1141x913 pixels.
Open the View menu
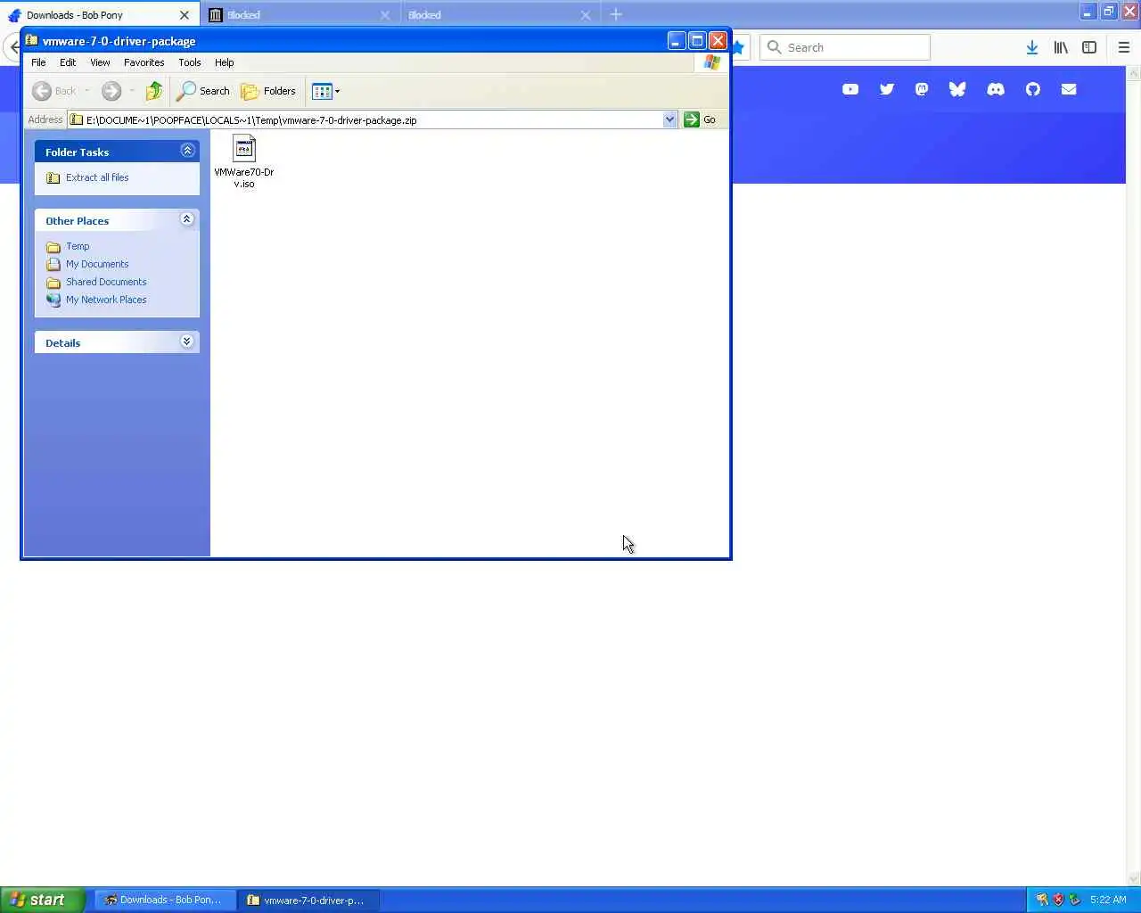[x=100, y=62]
